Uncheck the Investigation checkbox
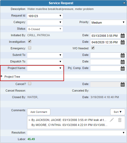This screenshot has height=143, width=127. pos(30,41)
